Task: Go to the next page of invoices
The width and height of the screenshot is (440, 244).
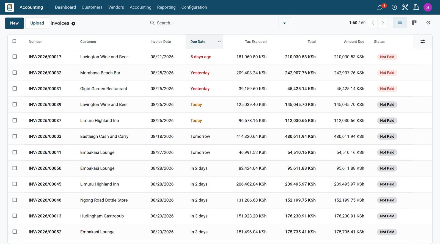Action: click(x=383, y=23)
